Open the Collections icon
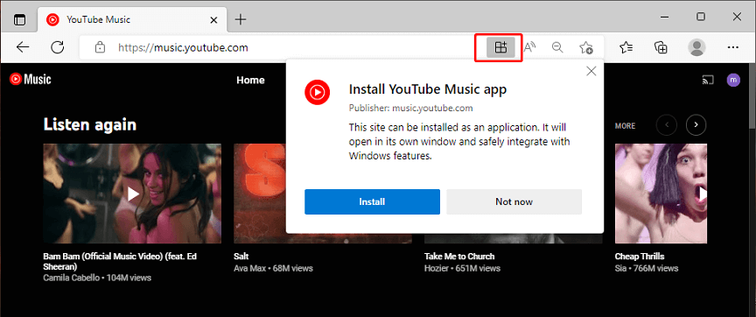 click(x=661, y=47)
